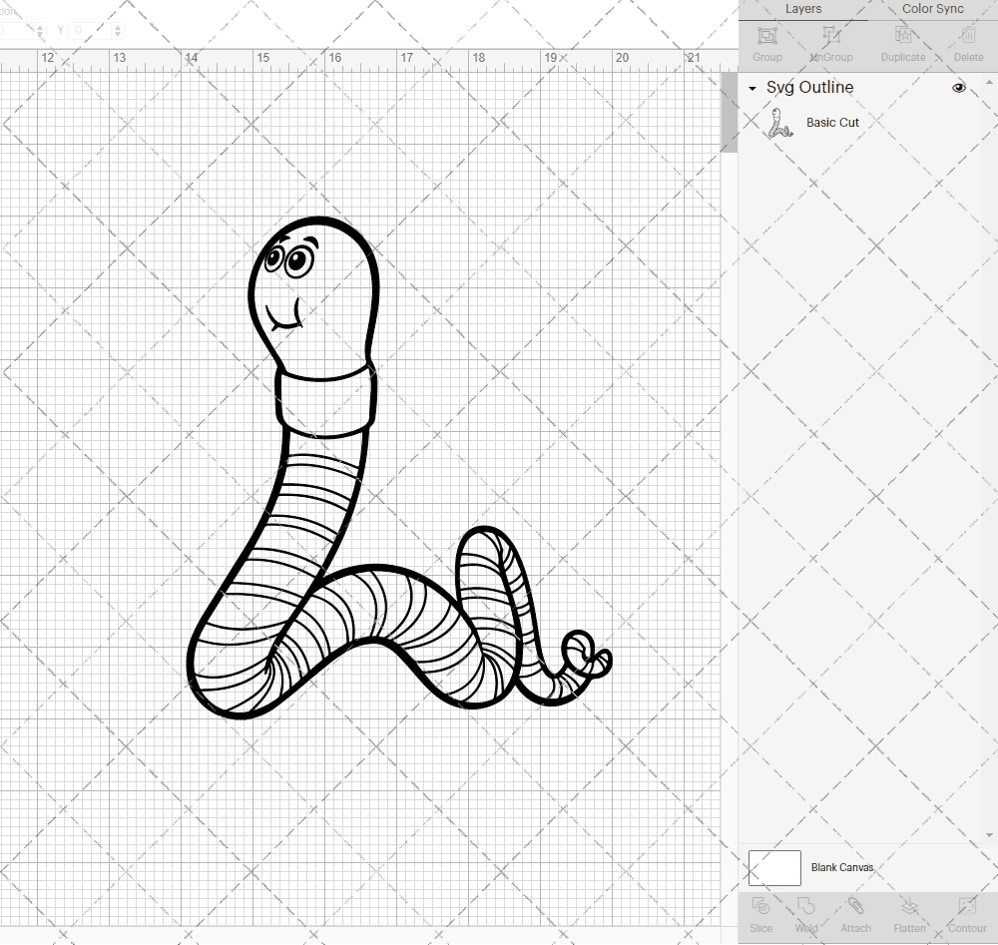Select the Weld tool
This screenshot has height=945, width=998.
click(806, 913)
